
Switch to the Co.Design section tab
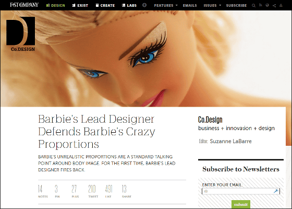point(55,5)
